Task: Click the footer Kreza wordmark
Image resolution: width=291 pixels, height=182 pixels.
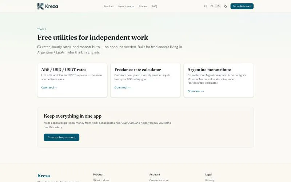Action: pos(44,176)
